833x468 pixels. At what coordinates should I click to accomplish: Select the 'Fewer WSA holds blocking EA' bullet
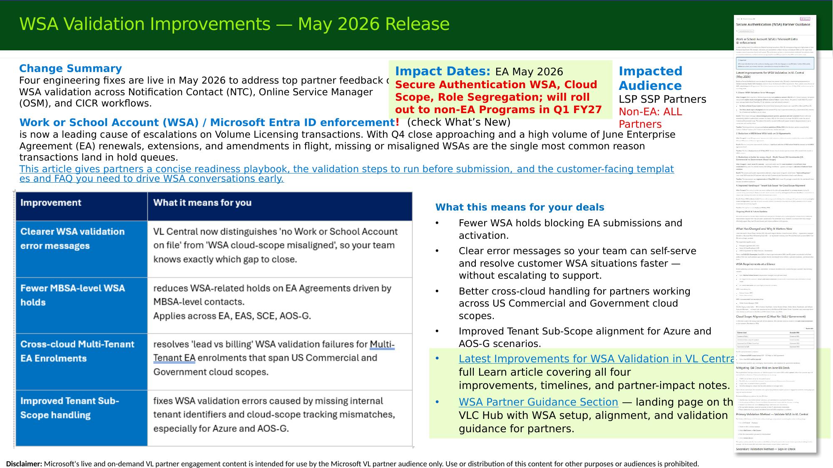[570, 229]
